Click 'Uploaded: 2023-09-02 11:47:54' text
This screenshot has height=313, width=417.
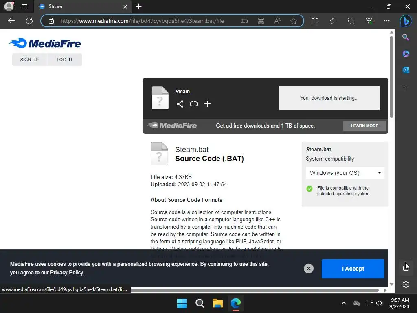pyautogui.click(x=189, y=185)
